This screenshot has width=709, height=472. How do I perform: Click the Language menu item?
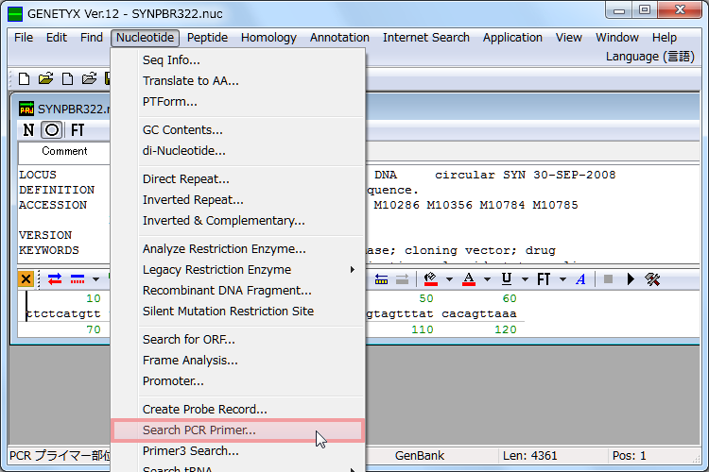point(649,57)
